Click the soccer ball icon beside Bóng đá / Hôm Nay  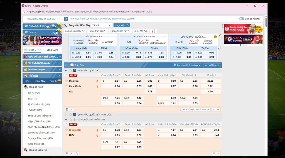tap(66, 25)
